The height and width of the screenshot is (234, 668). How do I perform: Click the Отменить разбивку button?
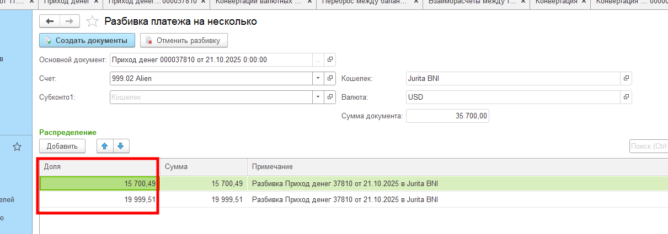click(184, 40)
